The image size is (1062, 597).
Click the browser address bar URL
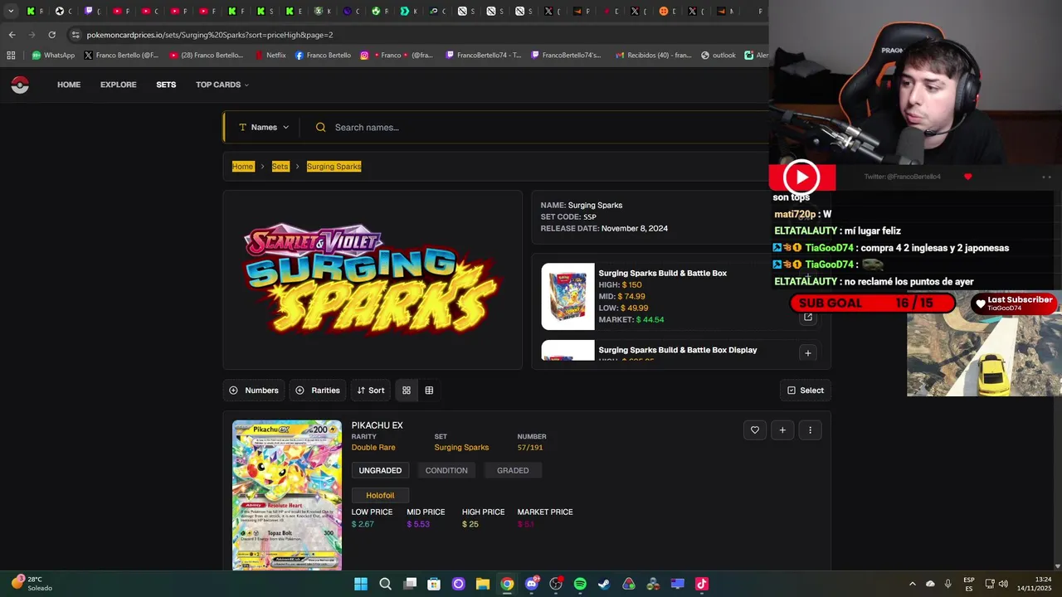210,35
